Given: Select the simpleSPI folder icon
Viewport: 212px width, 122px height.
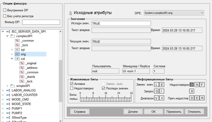Looking at the screenshot, I should [13, 86].
